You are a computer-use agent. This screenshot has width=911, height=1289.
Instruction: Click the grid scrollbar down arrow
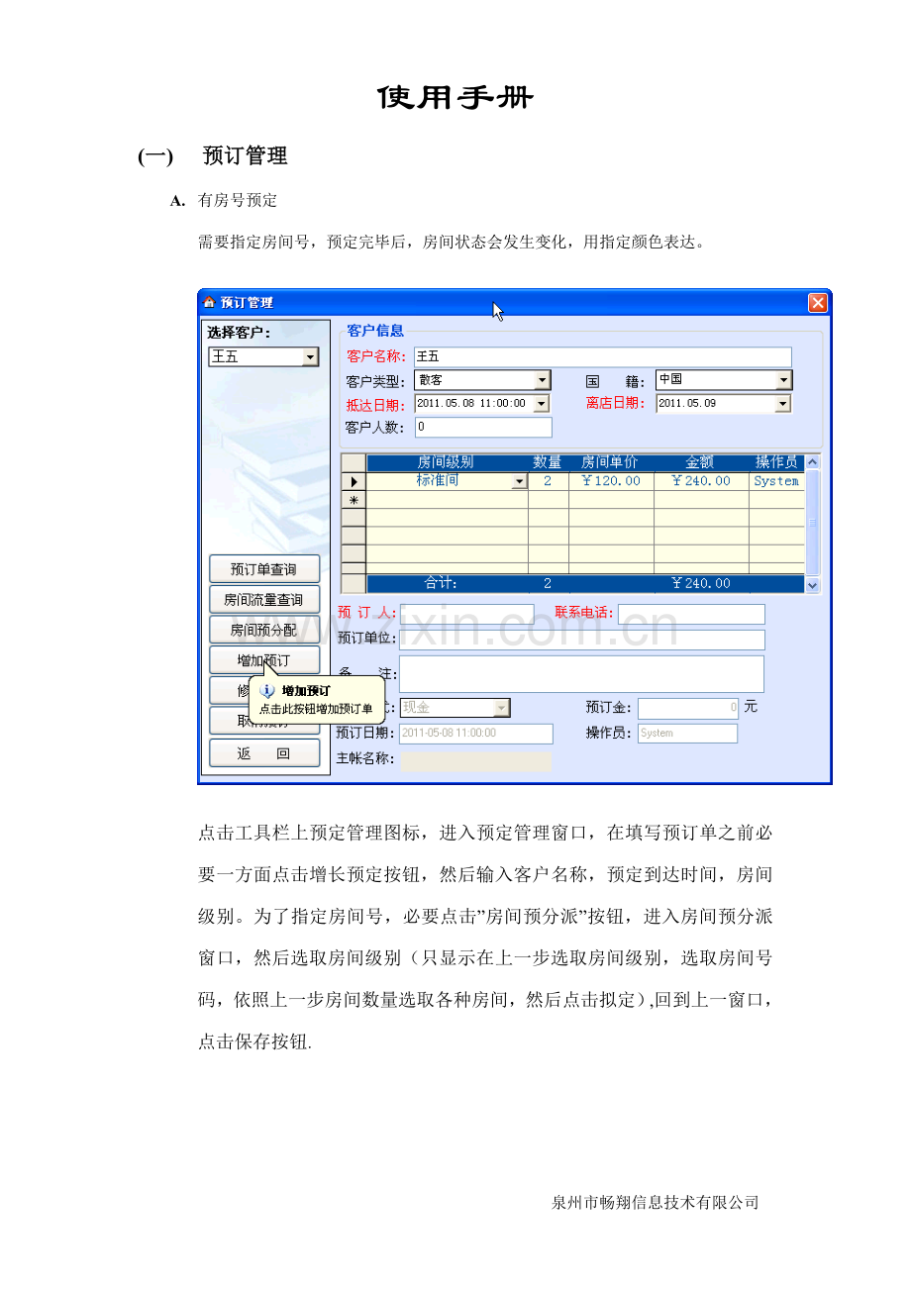click(813, 585)
